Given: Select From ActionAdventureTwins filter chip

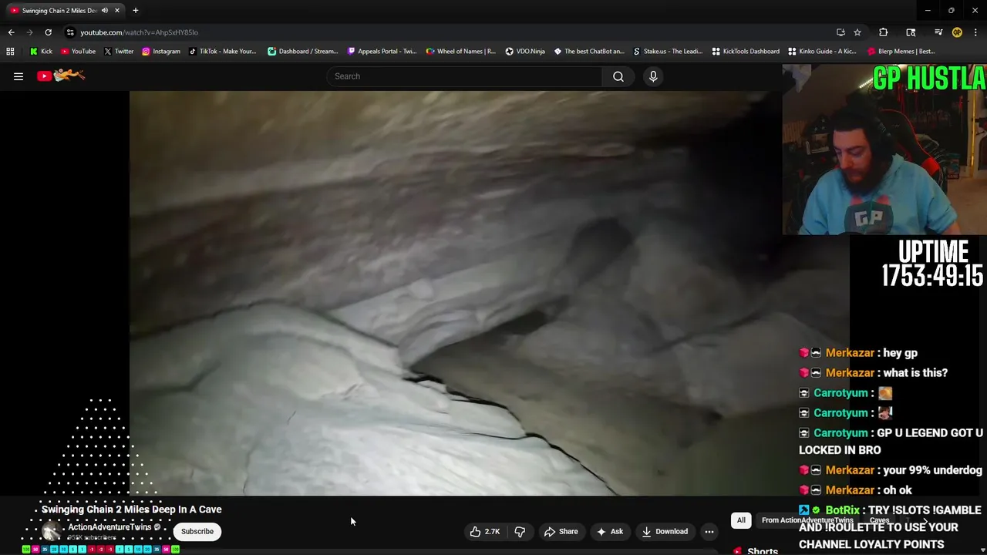Looking at the screenshot, I should [807, 520].
